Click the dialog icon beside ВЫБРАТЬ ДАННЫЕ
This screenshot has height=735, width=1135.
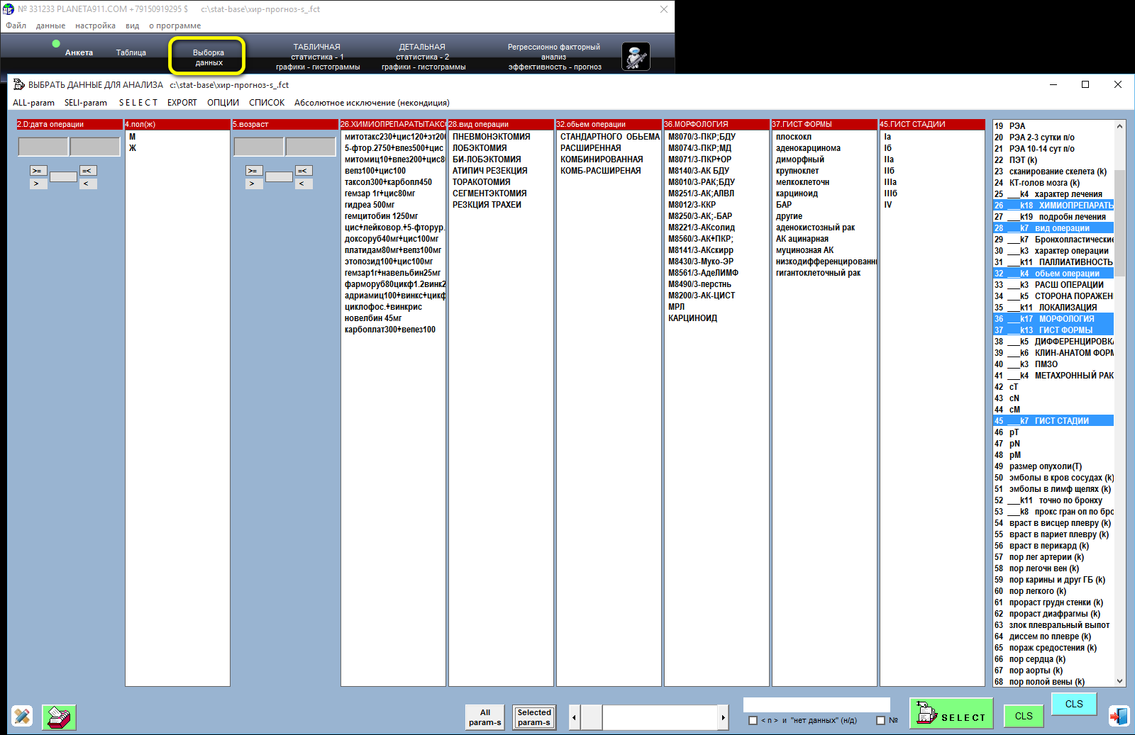[x=19, y=84]
